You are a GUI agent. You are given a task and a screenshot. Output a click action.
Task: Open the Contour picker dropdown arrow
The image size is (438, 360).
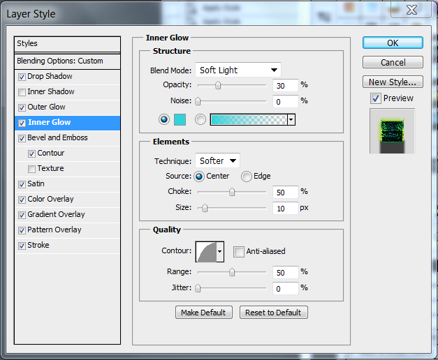pos(220,252)
